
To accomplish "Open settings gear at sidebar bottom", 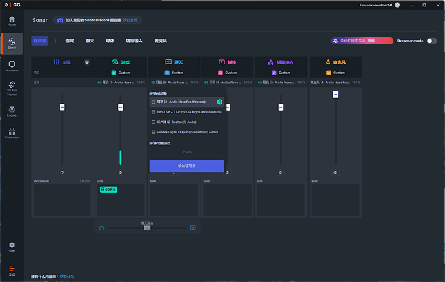I will (12, 247).
